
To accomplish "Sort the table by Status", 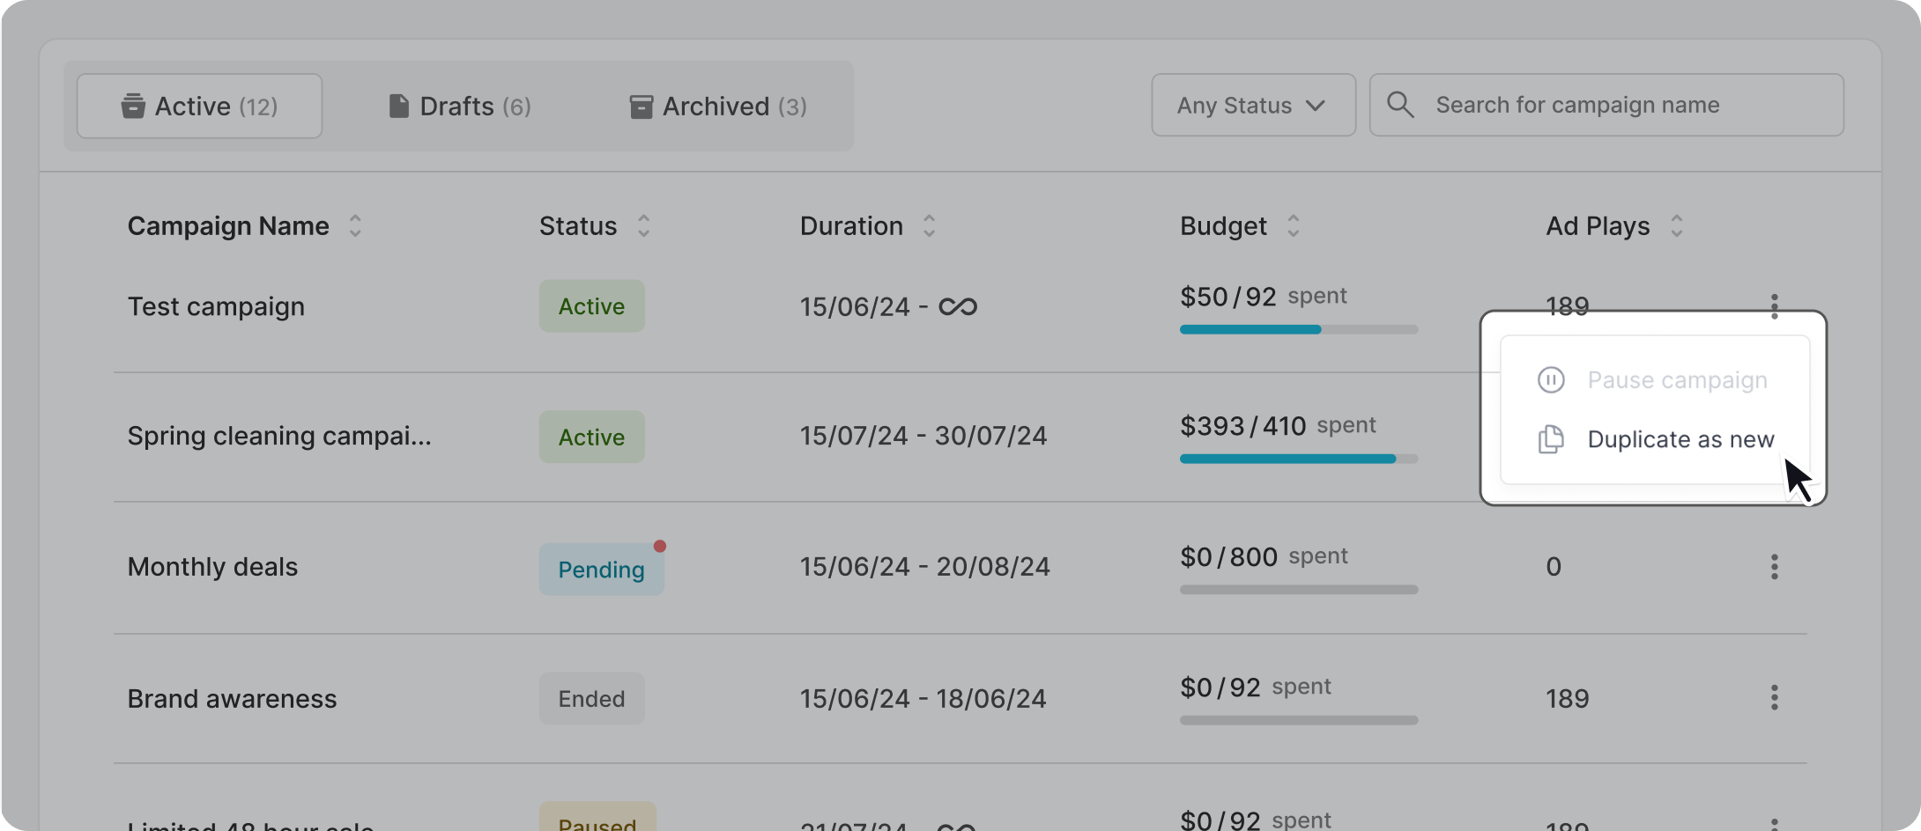I will pos(643,226).
